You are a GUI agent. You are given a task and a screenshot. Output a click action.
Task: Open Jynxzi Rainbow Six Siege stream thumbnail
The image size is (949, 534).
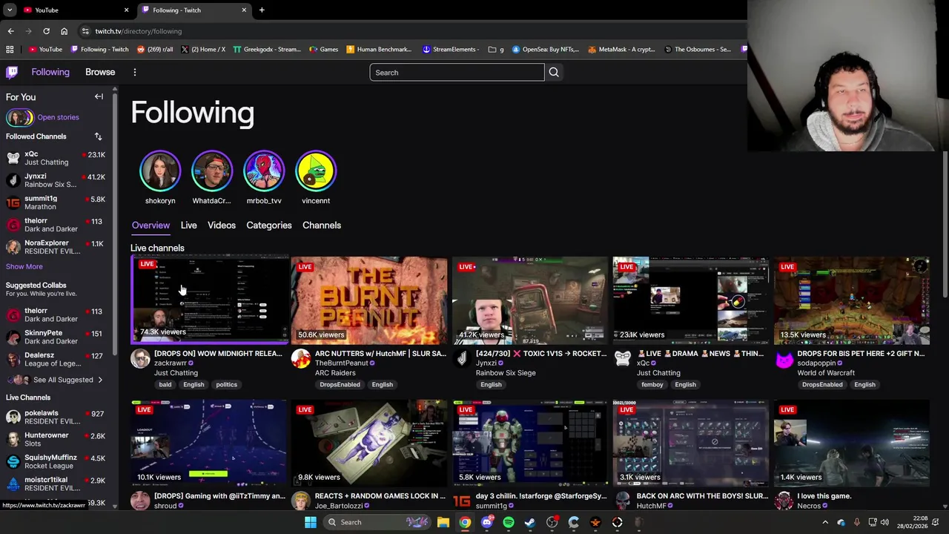(530, 300)
